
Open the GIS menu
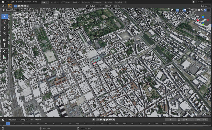[49, 10]
